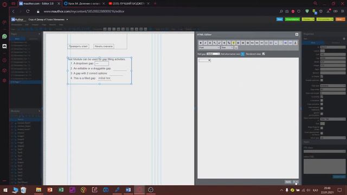This screenshot has width=347, height=195.
Task: Click Save button in HTML Editor
Action: click(x=295, y=182)
